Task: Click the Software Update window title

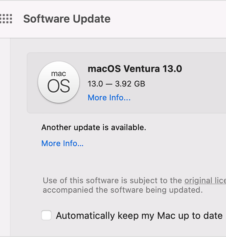Action: (x=67, y=19)
